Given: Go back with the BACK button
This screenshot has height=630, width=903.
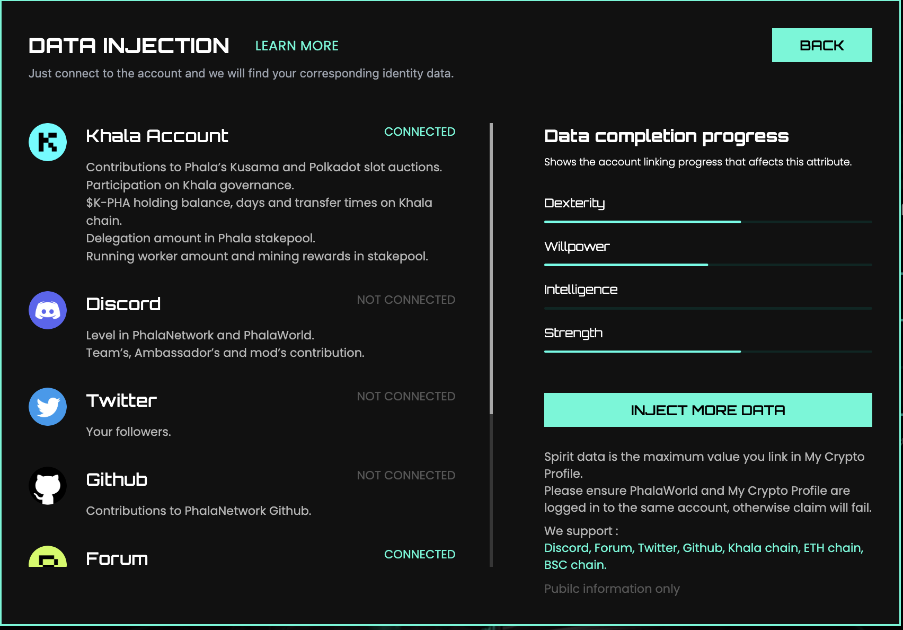Looking at the screenshot, I should point(822,45).
